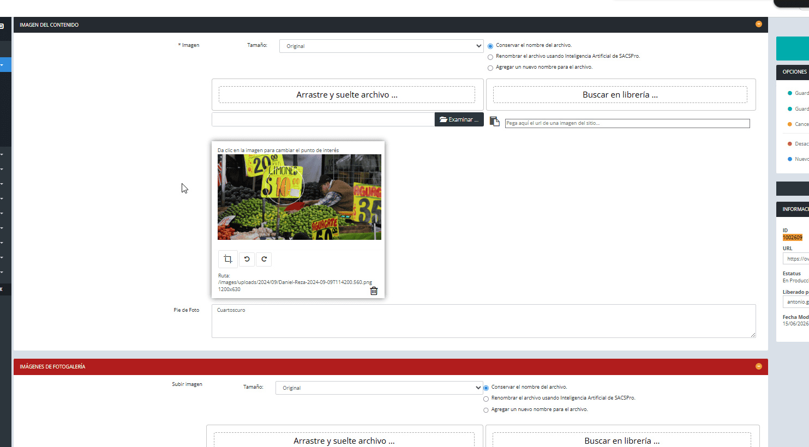Select 'Conservar el nombre' in content image section
The width and height of the screenshot is (809, 447).
[x=490, y=46]
